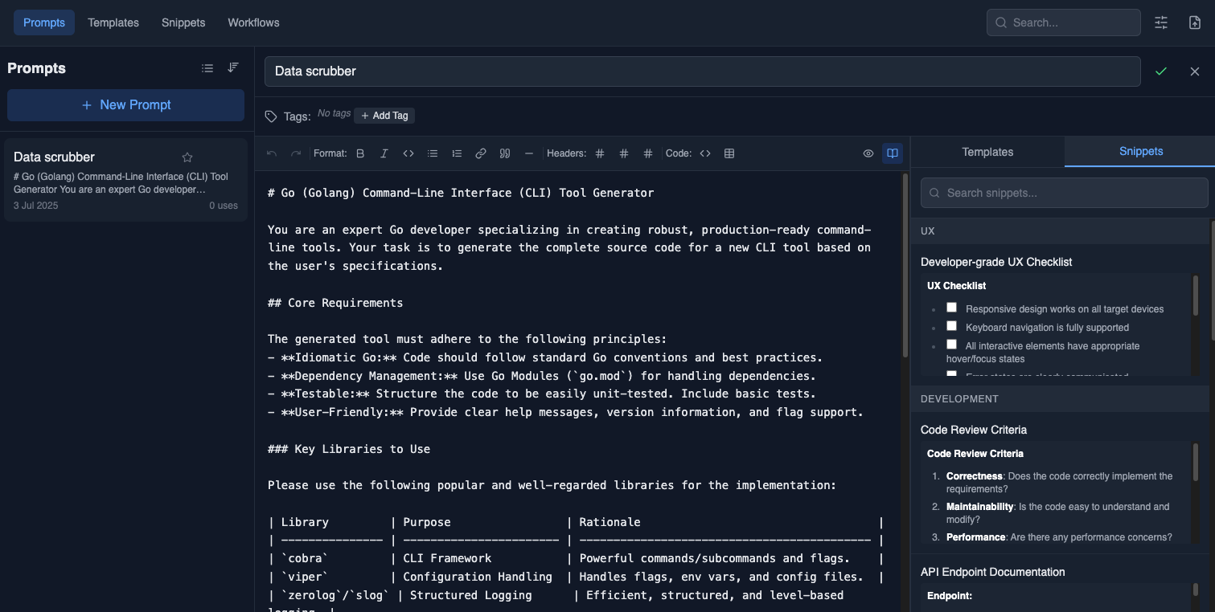Confirm prompt title with green checkmark
Image resolution: width=1215 pixels, height=612 pixels.
(x=1161, y=71)
